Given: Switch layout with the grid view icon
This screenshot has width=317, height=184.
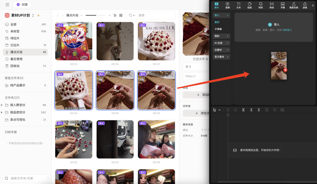Looking at the screenshot, I should pos(121,15).
